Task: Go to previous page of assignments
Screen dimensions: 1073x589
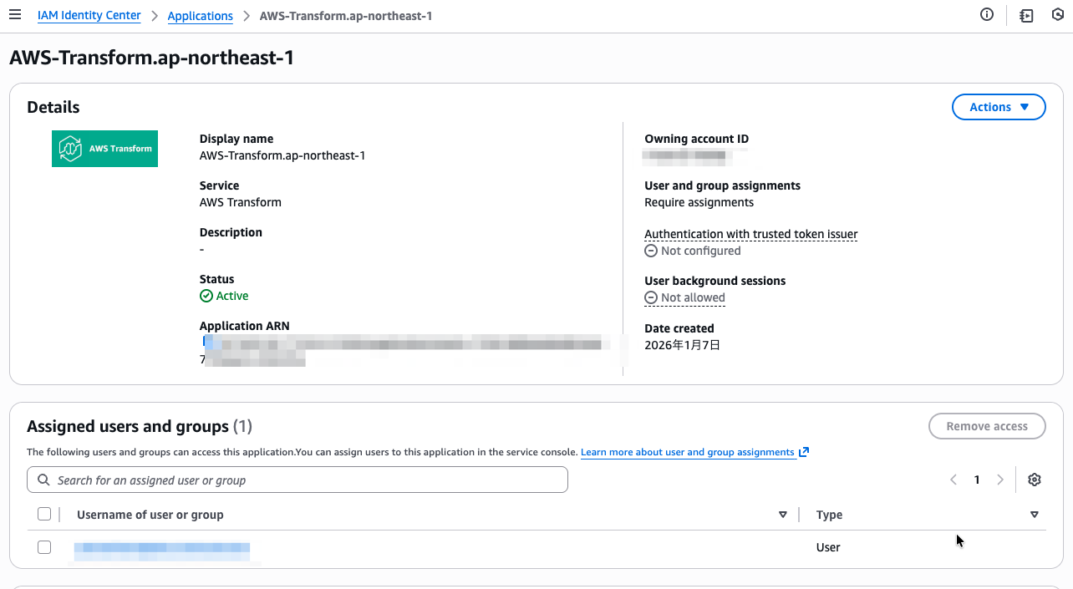Action: point(953,480)
